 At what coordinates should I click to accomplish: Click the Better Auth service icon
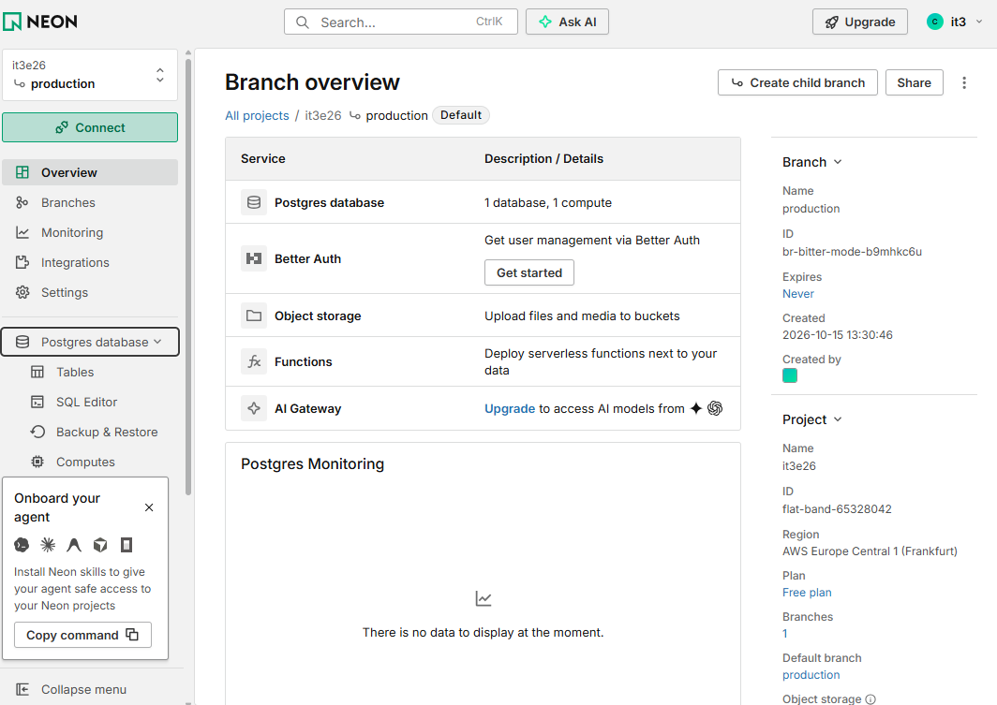coord(254,258)
